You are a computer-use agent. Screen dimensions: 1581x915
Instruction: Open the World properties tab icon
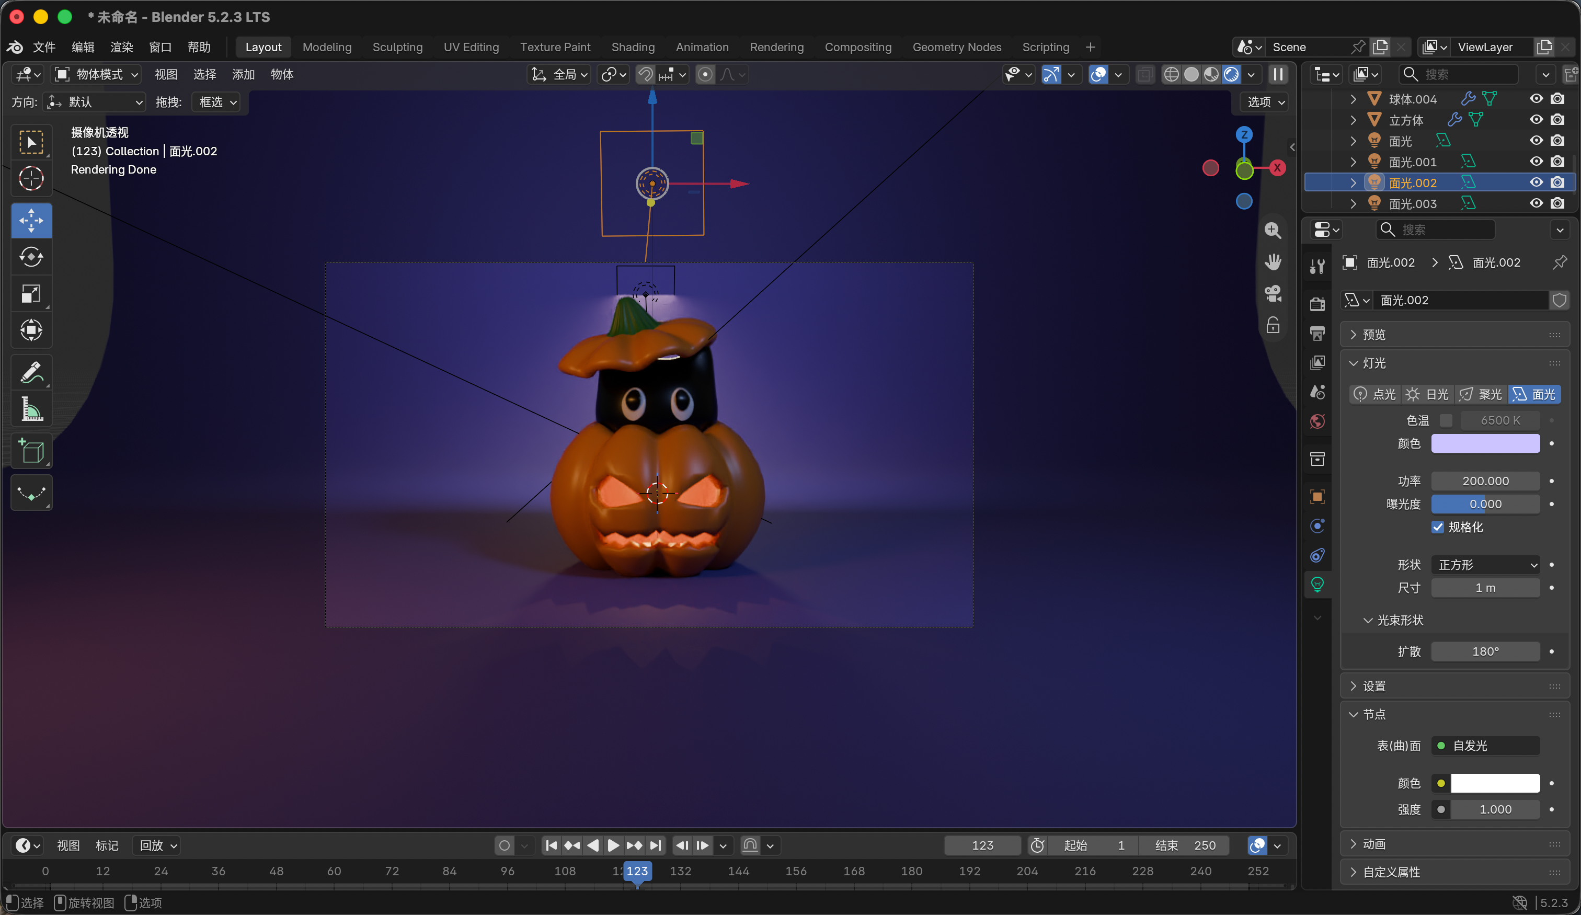pyautogui.click(x=1317, y=421)
